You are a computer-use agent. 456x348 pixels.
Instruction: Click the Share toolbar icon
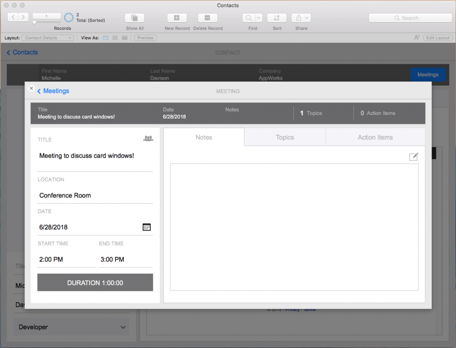point(299,18)
